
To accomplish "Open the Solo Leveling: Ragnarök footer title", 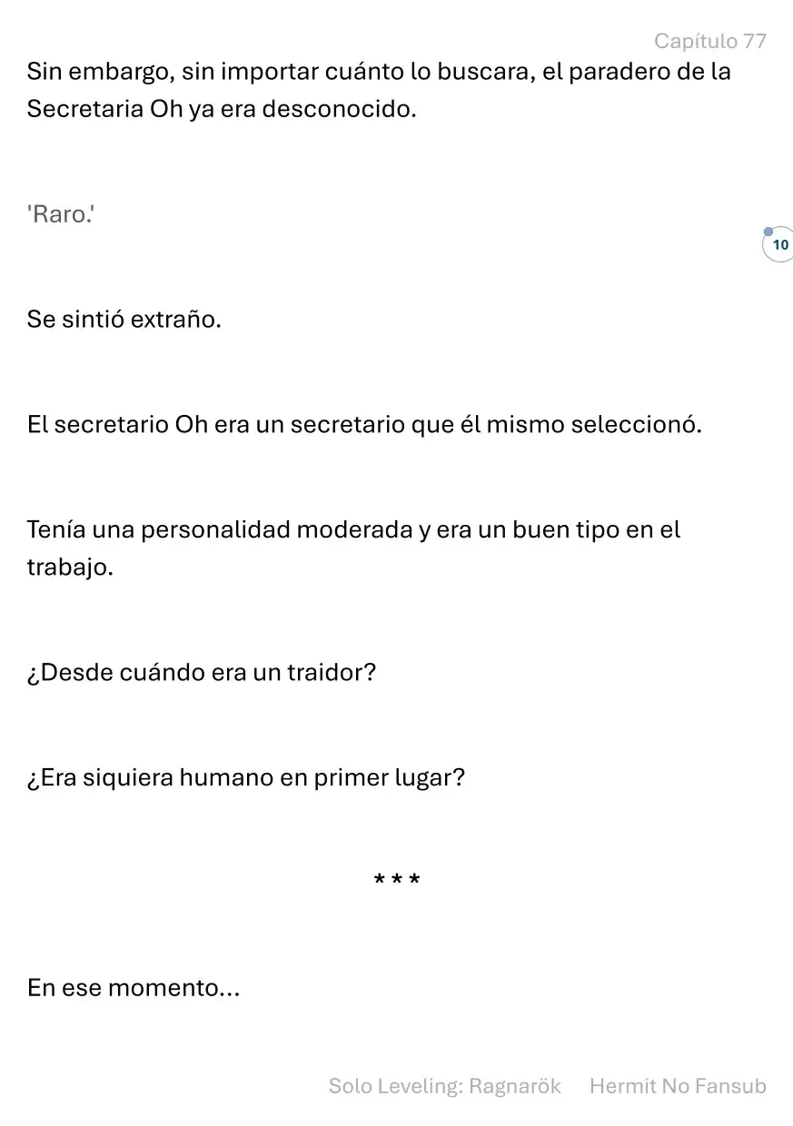I will (x=445, y=1086).
